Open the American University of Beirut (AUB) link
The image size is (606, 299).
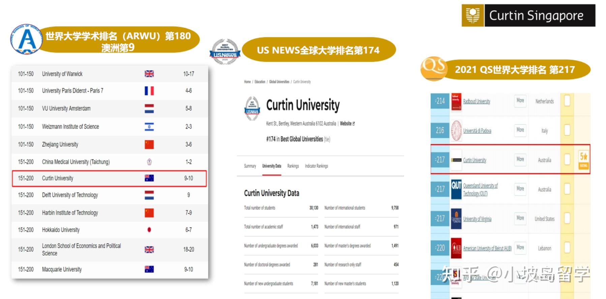(x=487, y=248)
